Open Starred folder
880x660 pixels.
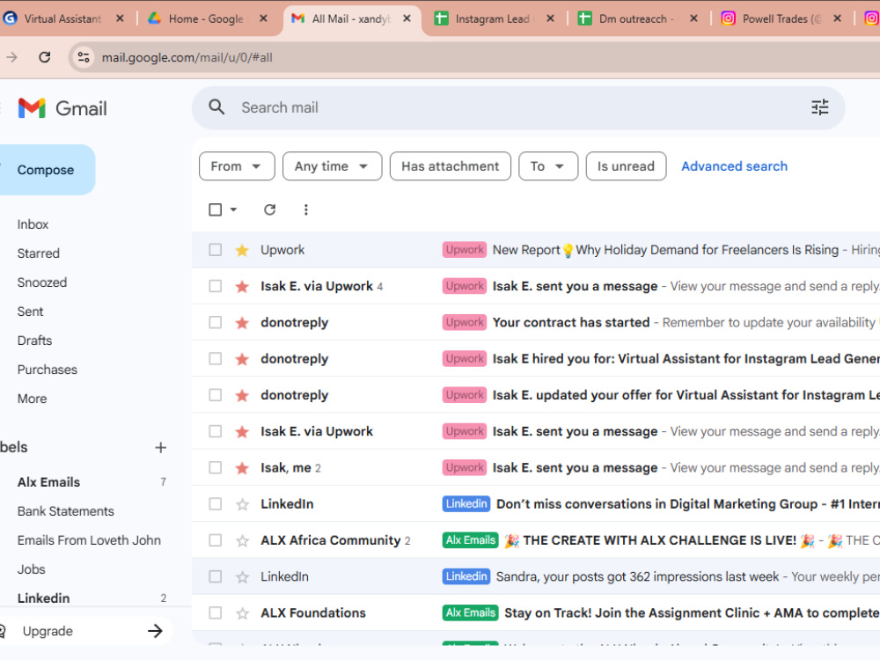tap(38, 253)
